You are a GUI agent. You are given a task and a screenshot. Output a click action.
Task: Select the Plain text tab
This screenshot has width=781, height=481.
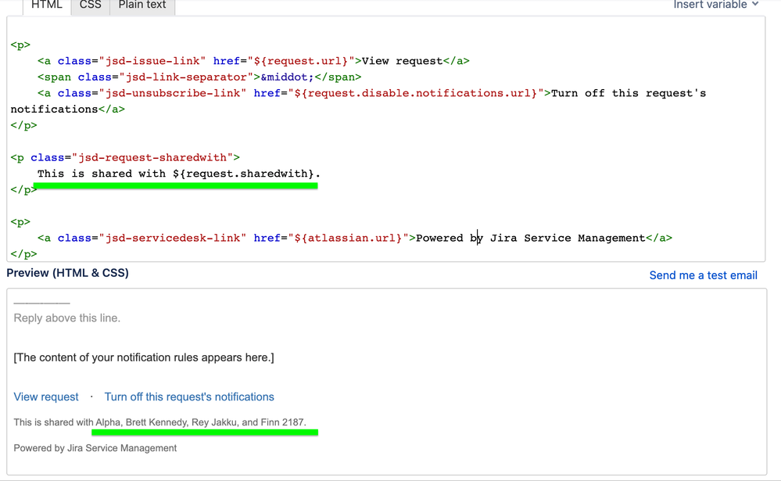[142, 6]
